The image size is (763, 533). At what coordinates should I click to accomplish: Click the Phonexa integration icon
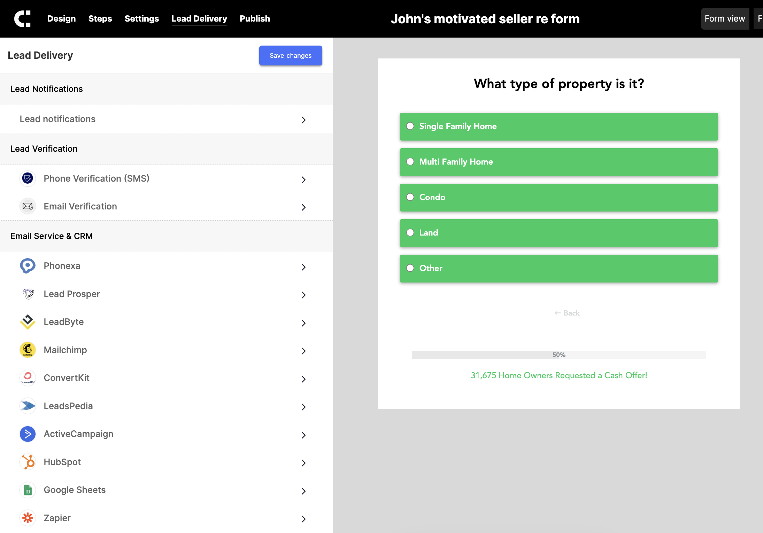[x=28, y=266]
